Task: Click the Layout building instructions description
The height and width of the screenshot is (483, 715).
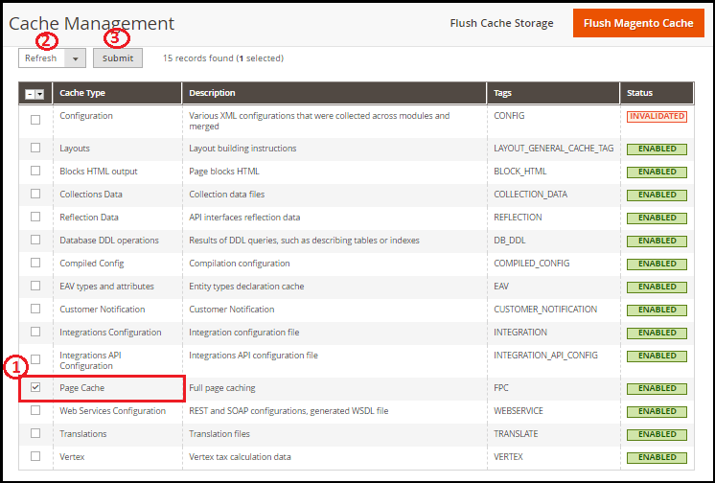Action: (x=242, y=149)
